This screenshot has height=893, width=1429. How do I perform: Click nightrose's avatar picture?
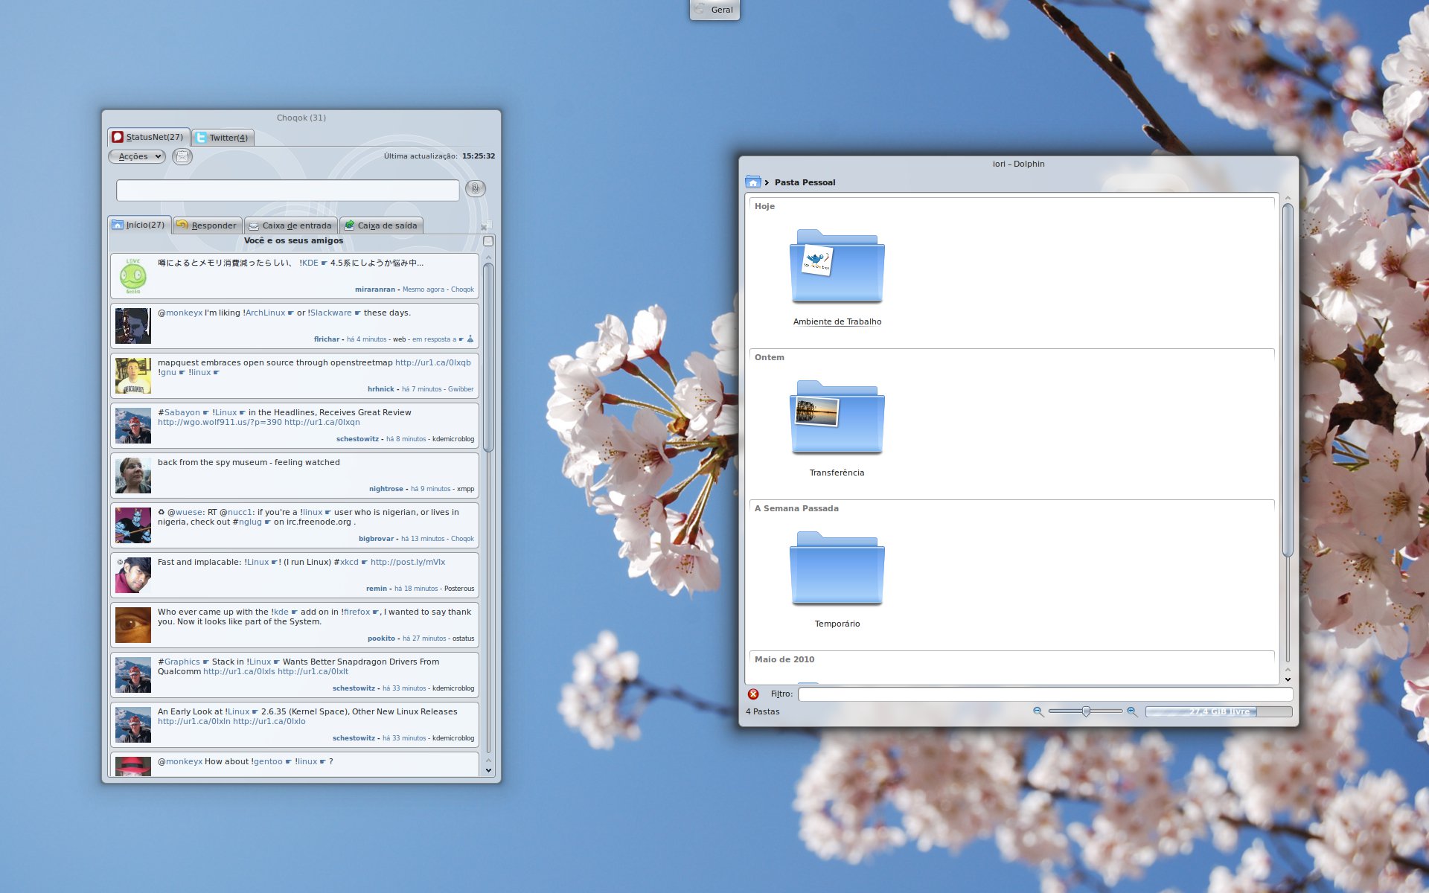pyautogui.click(x=133, y=476)
